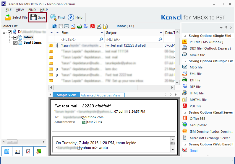This screenshot has width=235, height=164.
Task: Open the FIND menu
Action: (32, 10)
